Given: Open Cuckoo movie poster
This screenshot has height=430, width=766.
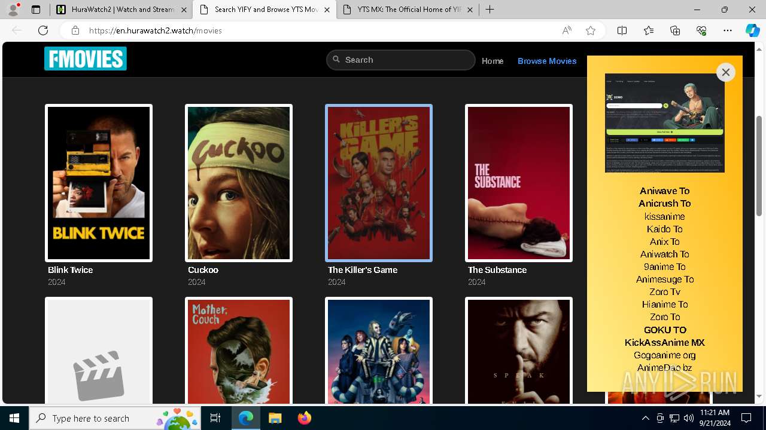Looking at the screenshot, I should [239, 183].
